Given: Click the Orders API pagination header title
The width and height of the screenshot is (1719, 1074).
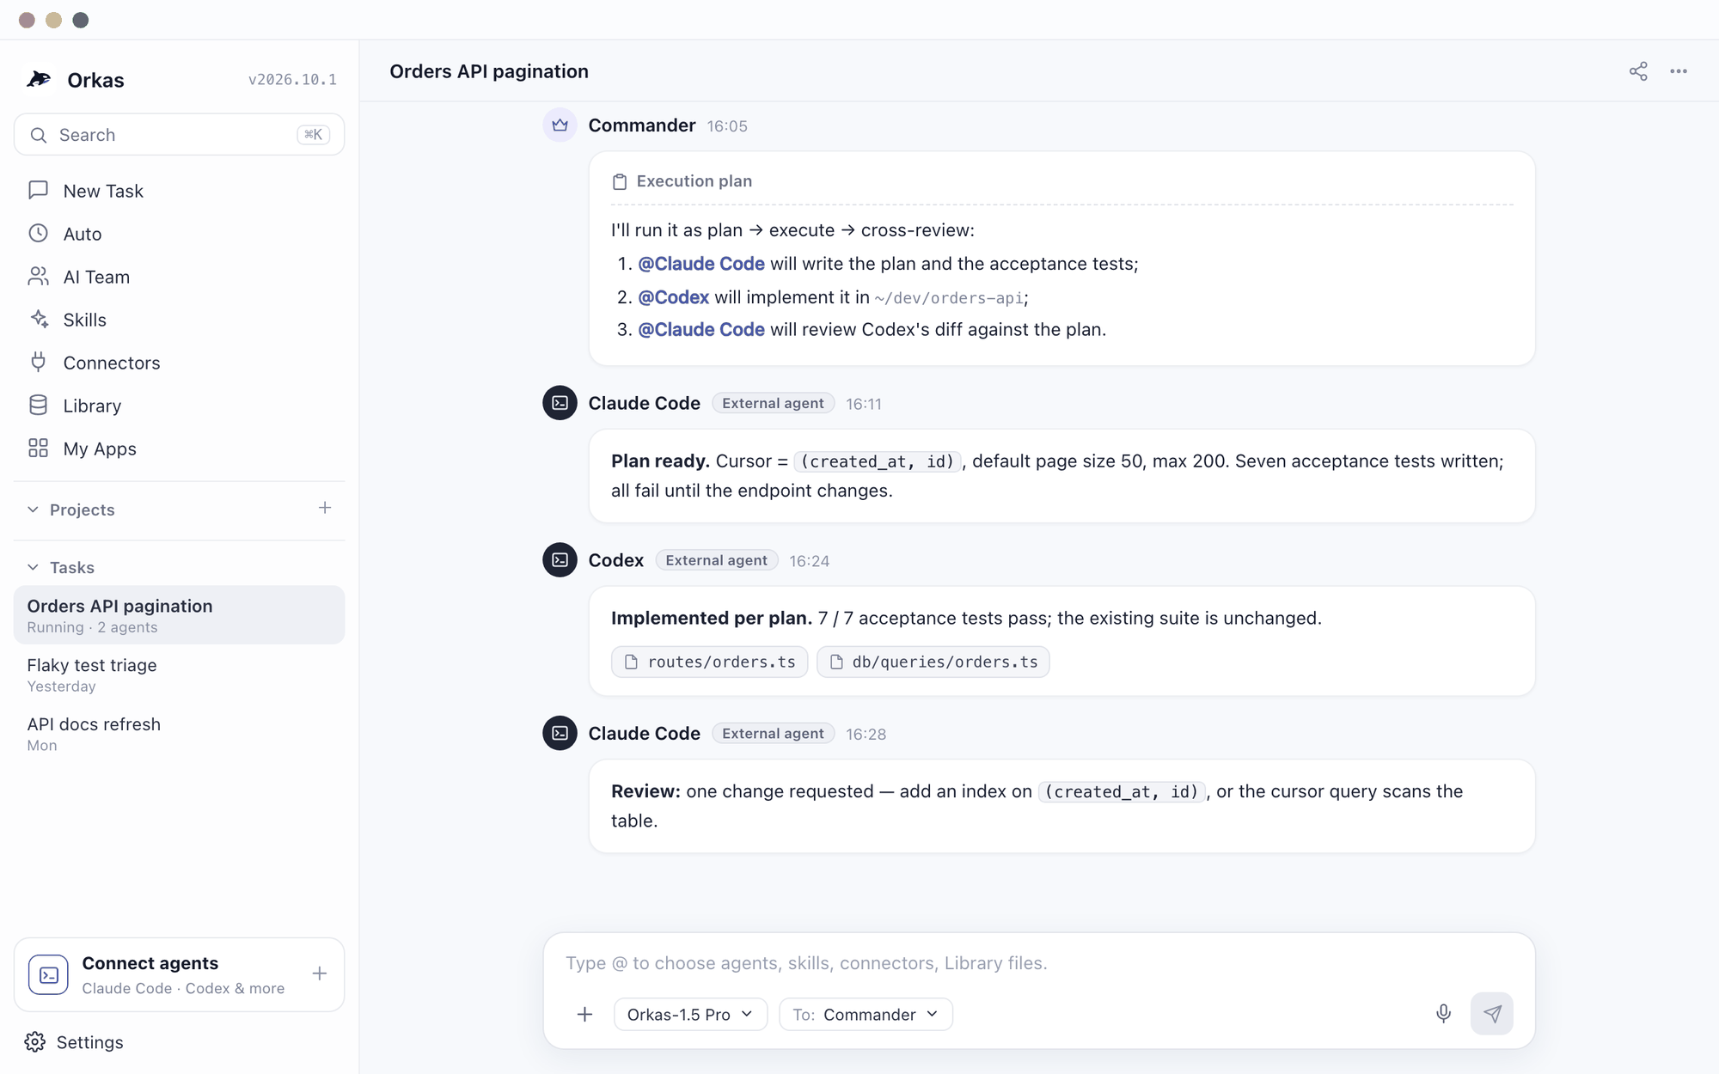Looking at the screenshot, I should pyautogui.click(x=489, y=71).
